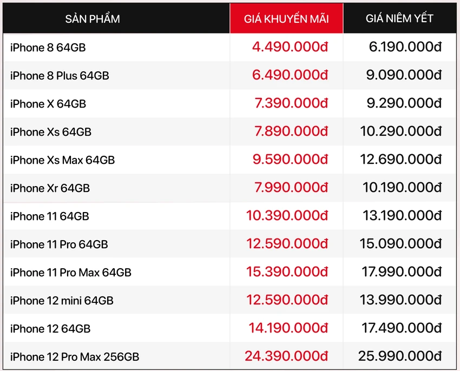Choose iPhone X 64GB entry

point(48,104)
